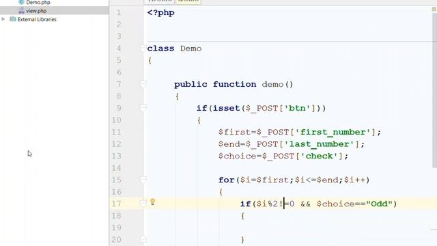Collapse the class Demo fold marker
437x246 pixels.
pos(143,49)
